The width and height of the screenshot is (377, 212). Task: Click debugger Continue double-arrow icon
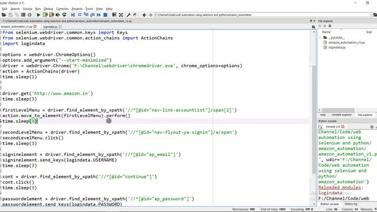99,15
